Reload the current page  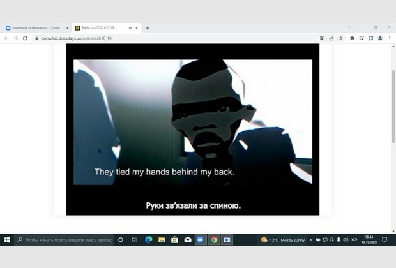25,38
